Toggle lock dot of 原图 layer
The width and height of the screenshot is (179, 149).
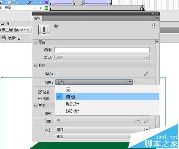point(40,8)
